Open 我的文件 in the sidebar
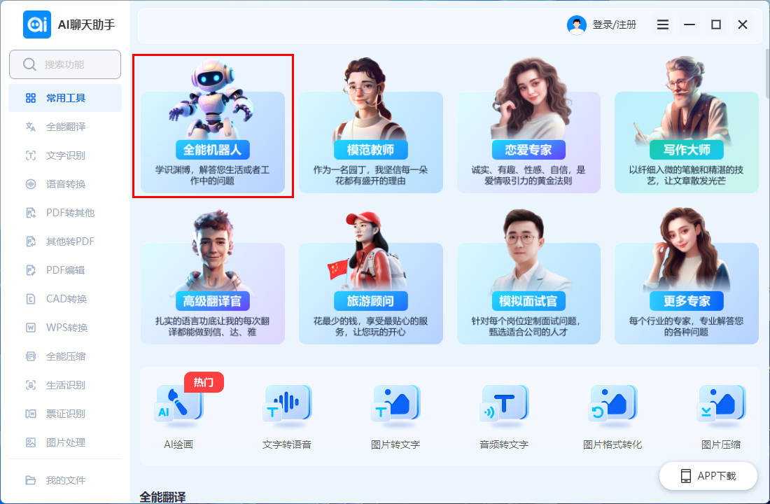The width and height of the screenshot is (770, 504). (x=65, y=480)
